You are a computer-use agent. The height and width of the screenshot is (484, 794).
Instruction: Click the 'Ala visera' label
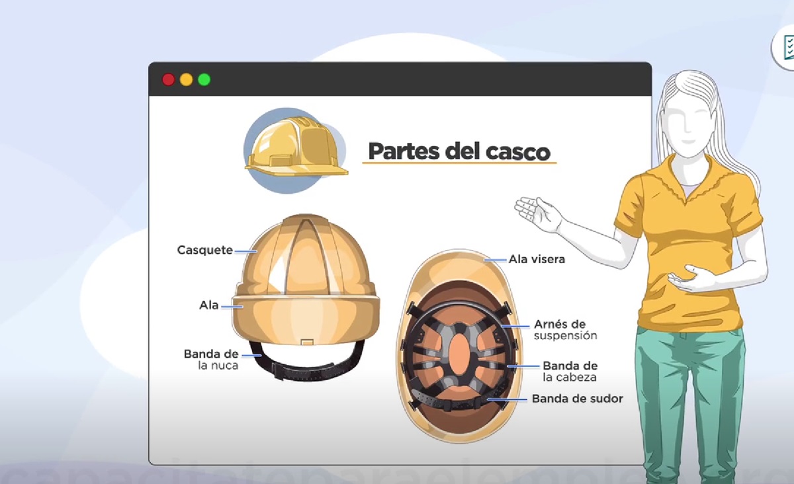click(537, 259)
